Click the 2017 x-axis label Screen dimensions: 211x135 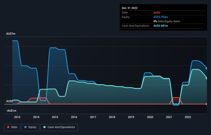(93, 117)
